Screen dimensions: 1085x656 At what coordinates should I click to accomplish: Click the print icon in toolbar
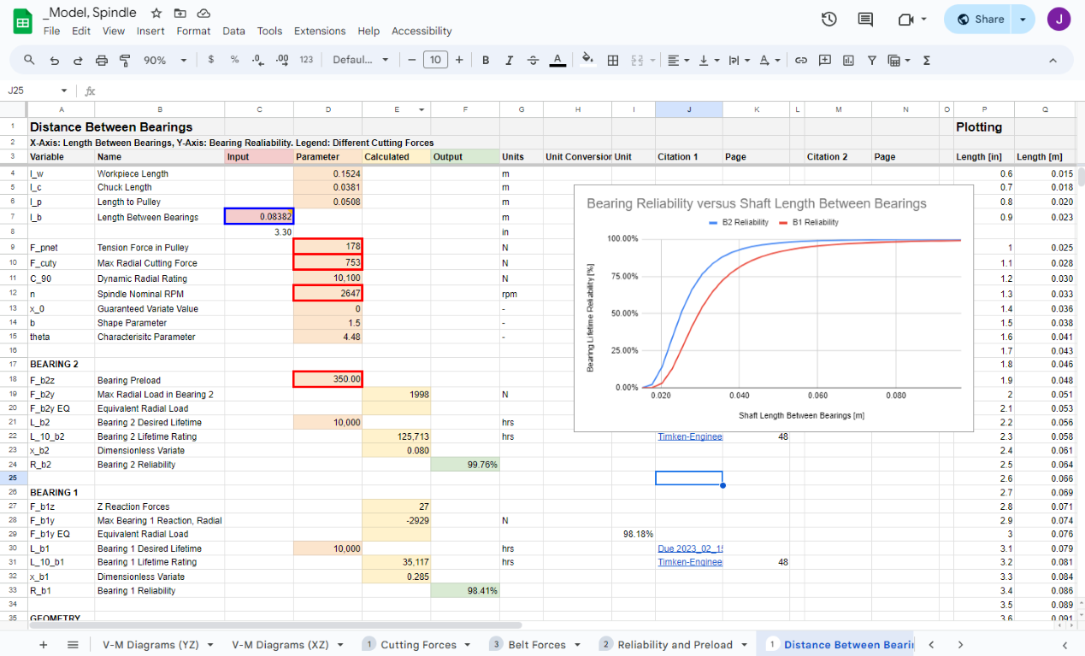102,60
